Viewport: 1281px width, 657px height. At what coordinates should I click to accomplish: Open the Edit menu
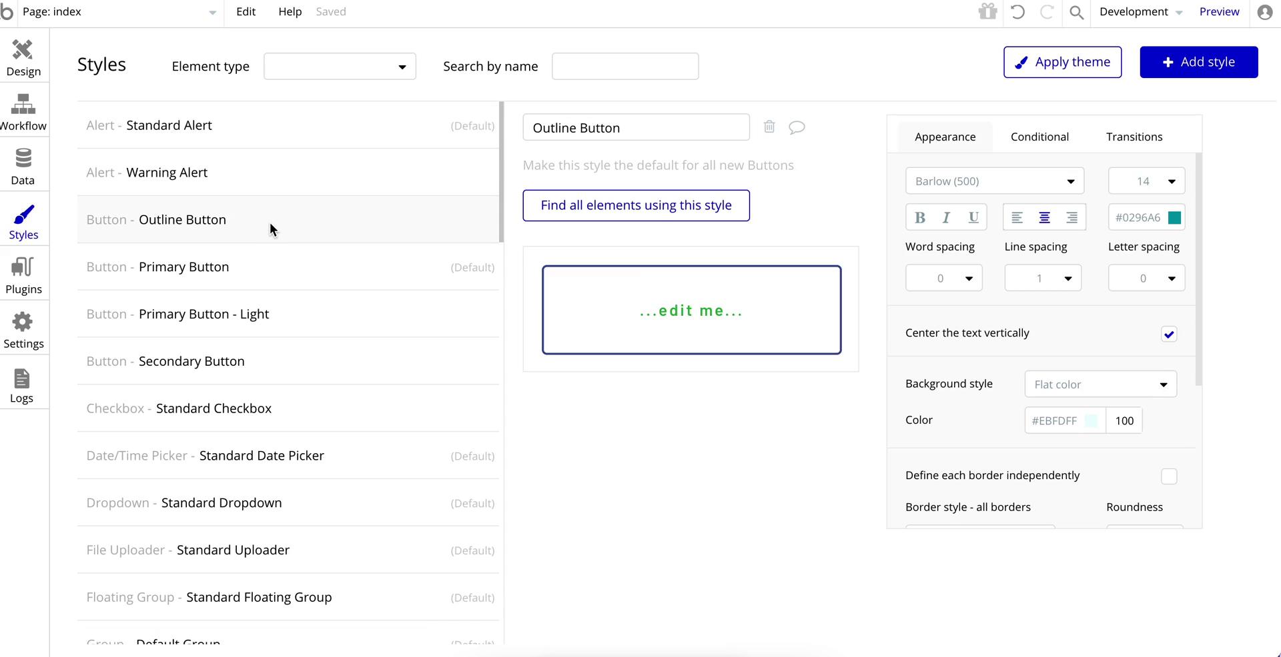[246, 12]
